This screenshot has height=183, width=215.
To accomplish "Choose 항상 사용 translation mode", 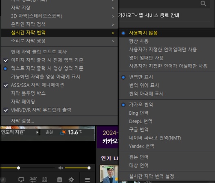I will tap(167, 41).
